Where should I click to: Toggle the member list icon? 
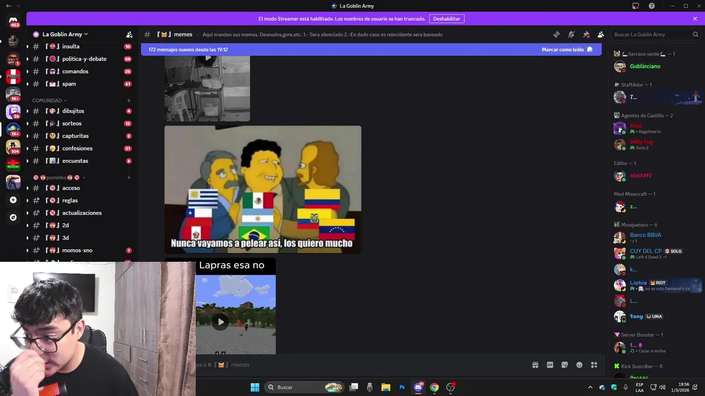tap(601, 34)
